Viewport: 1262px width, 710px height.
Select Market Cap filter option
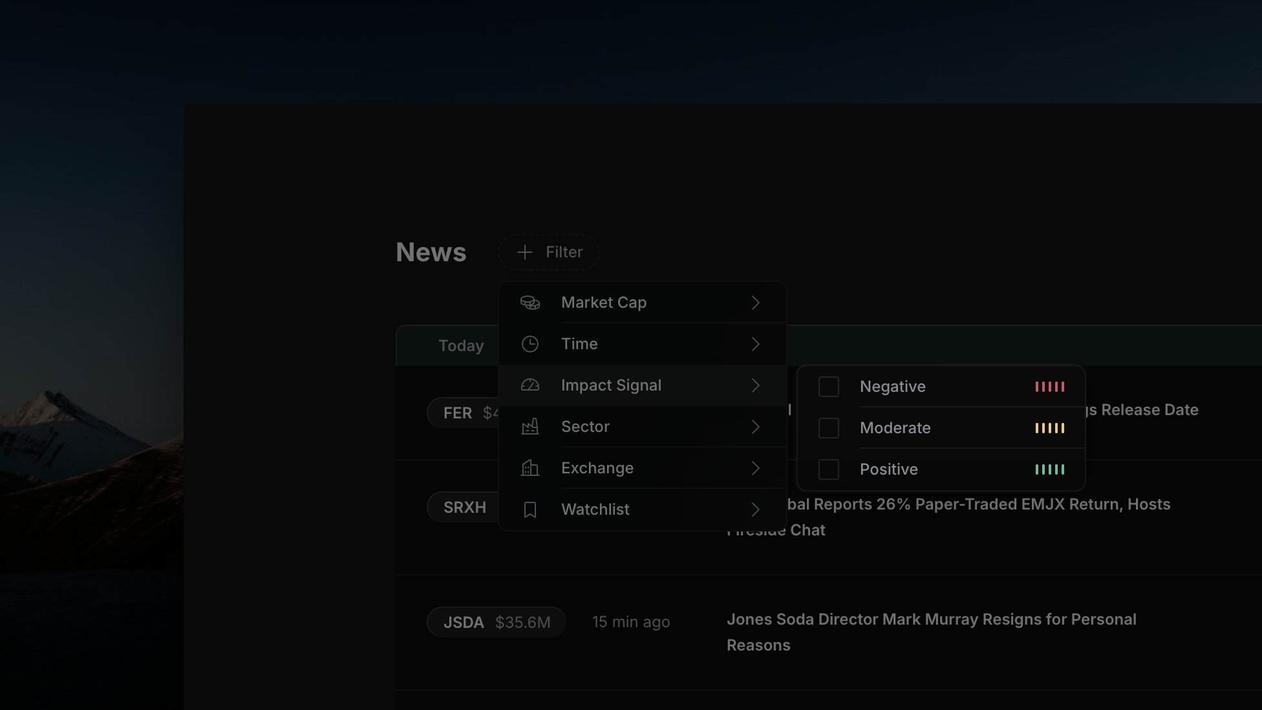642,303
